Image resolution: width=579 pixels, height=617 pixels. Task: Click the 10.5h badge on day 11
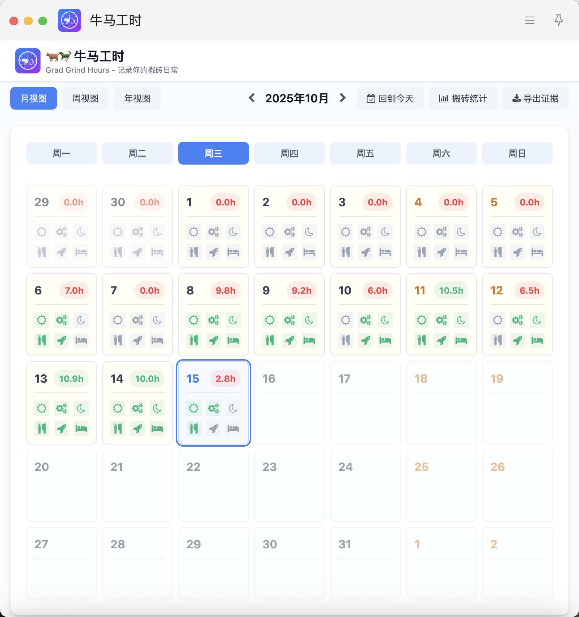click(x=451, y=290)
